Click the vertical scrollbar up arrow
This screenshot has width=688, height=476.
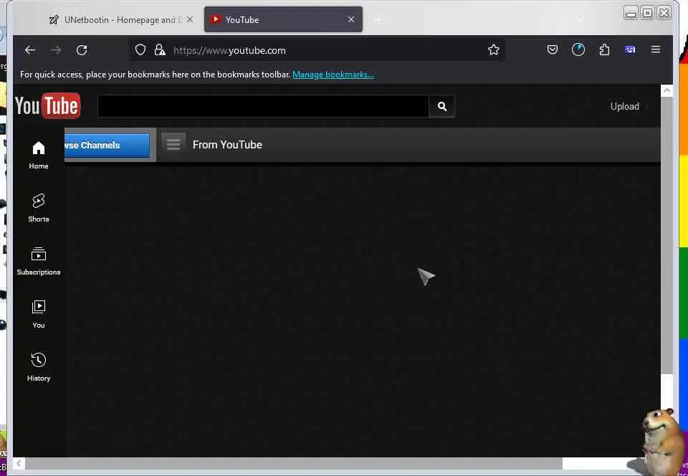pos(666,90)
